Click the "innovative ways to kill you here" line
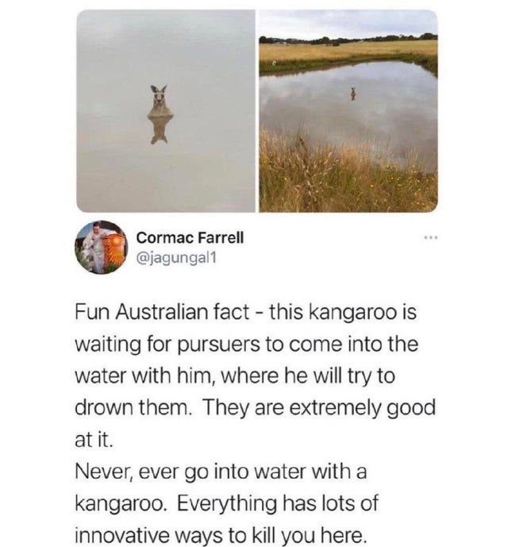 click(221, 536)
